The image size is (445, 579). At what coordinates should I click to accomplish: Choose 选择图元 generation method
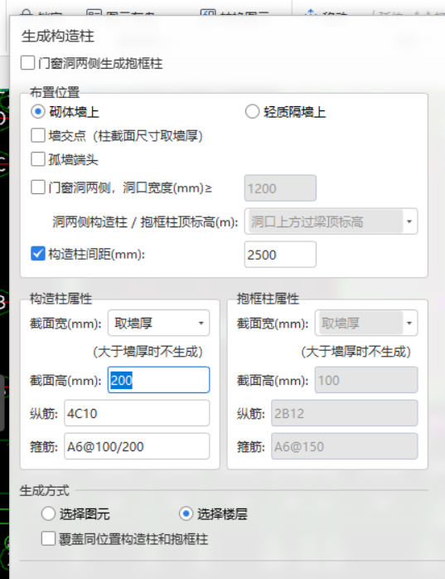tap(48, 513)
